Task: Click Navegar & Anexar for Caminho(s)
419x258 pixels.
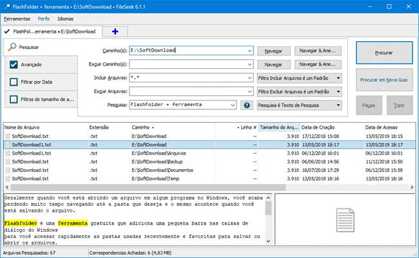Action: [x=318, y=51]
